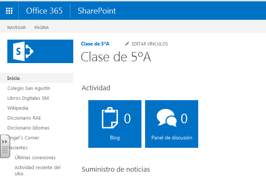Click the SharePoint site logo image

[x=40, y=51]
